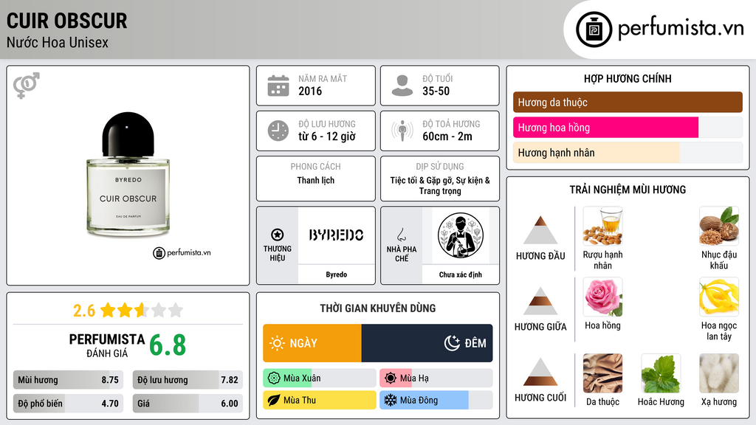Click the perfumista.vn site name text
Screen dimensions: 756x425
(x=681, y=28)
